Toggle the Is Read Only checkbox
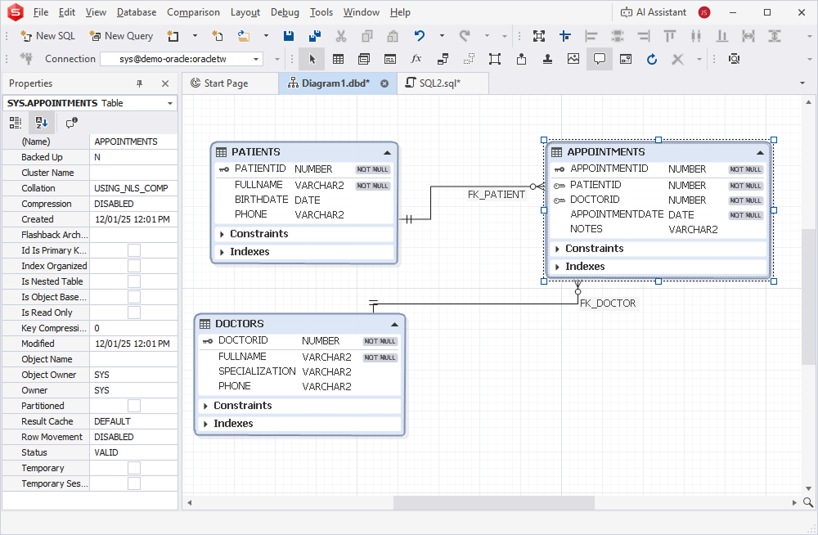Viewport: 818px width, 535px height. (134, 312)
